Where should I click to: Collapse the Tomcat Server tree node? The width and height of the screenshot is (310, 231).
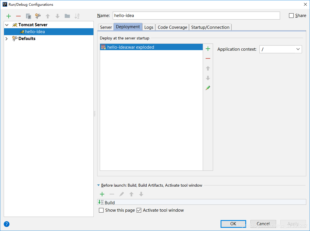pos(7,25)
